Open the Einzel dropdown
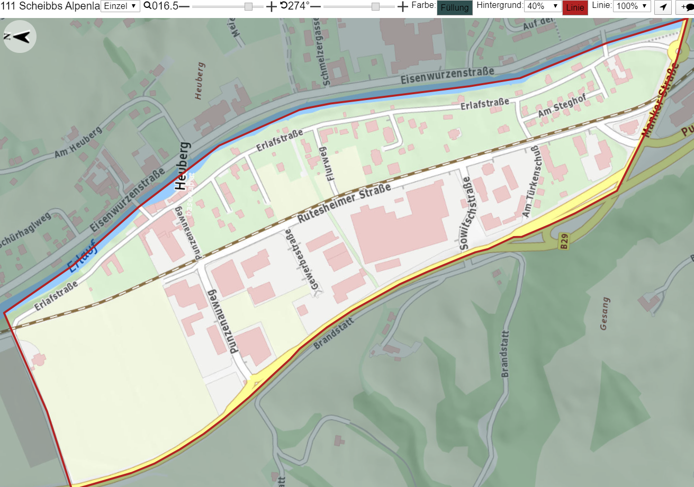Image resolution: width=694 pixels, height=487 pixels. click(120, 6)
